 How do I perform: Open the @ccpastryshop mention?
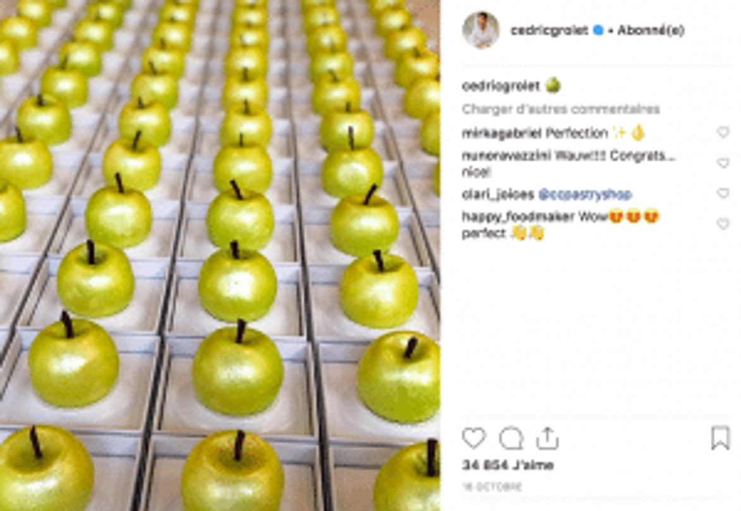click(x=585, y=195)
